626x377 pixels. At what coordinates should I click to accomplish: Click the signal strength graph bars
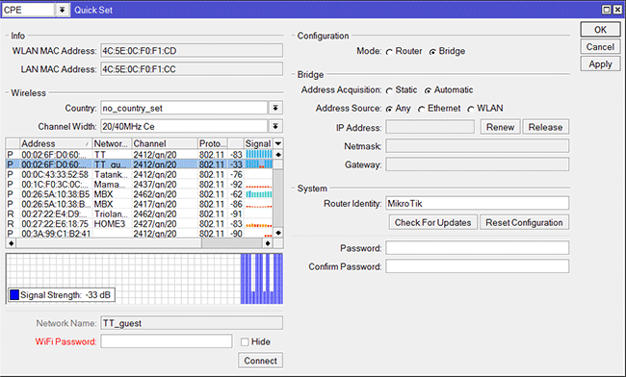pos(262,279)
